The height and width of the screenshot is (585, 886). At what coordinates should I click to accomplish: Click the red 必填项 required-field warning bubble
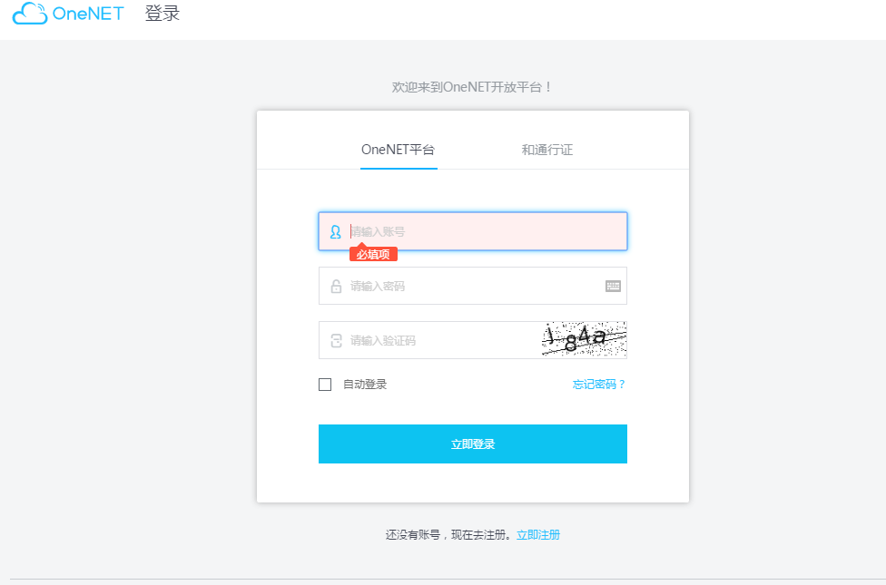point(374,253)
